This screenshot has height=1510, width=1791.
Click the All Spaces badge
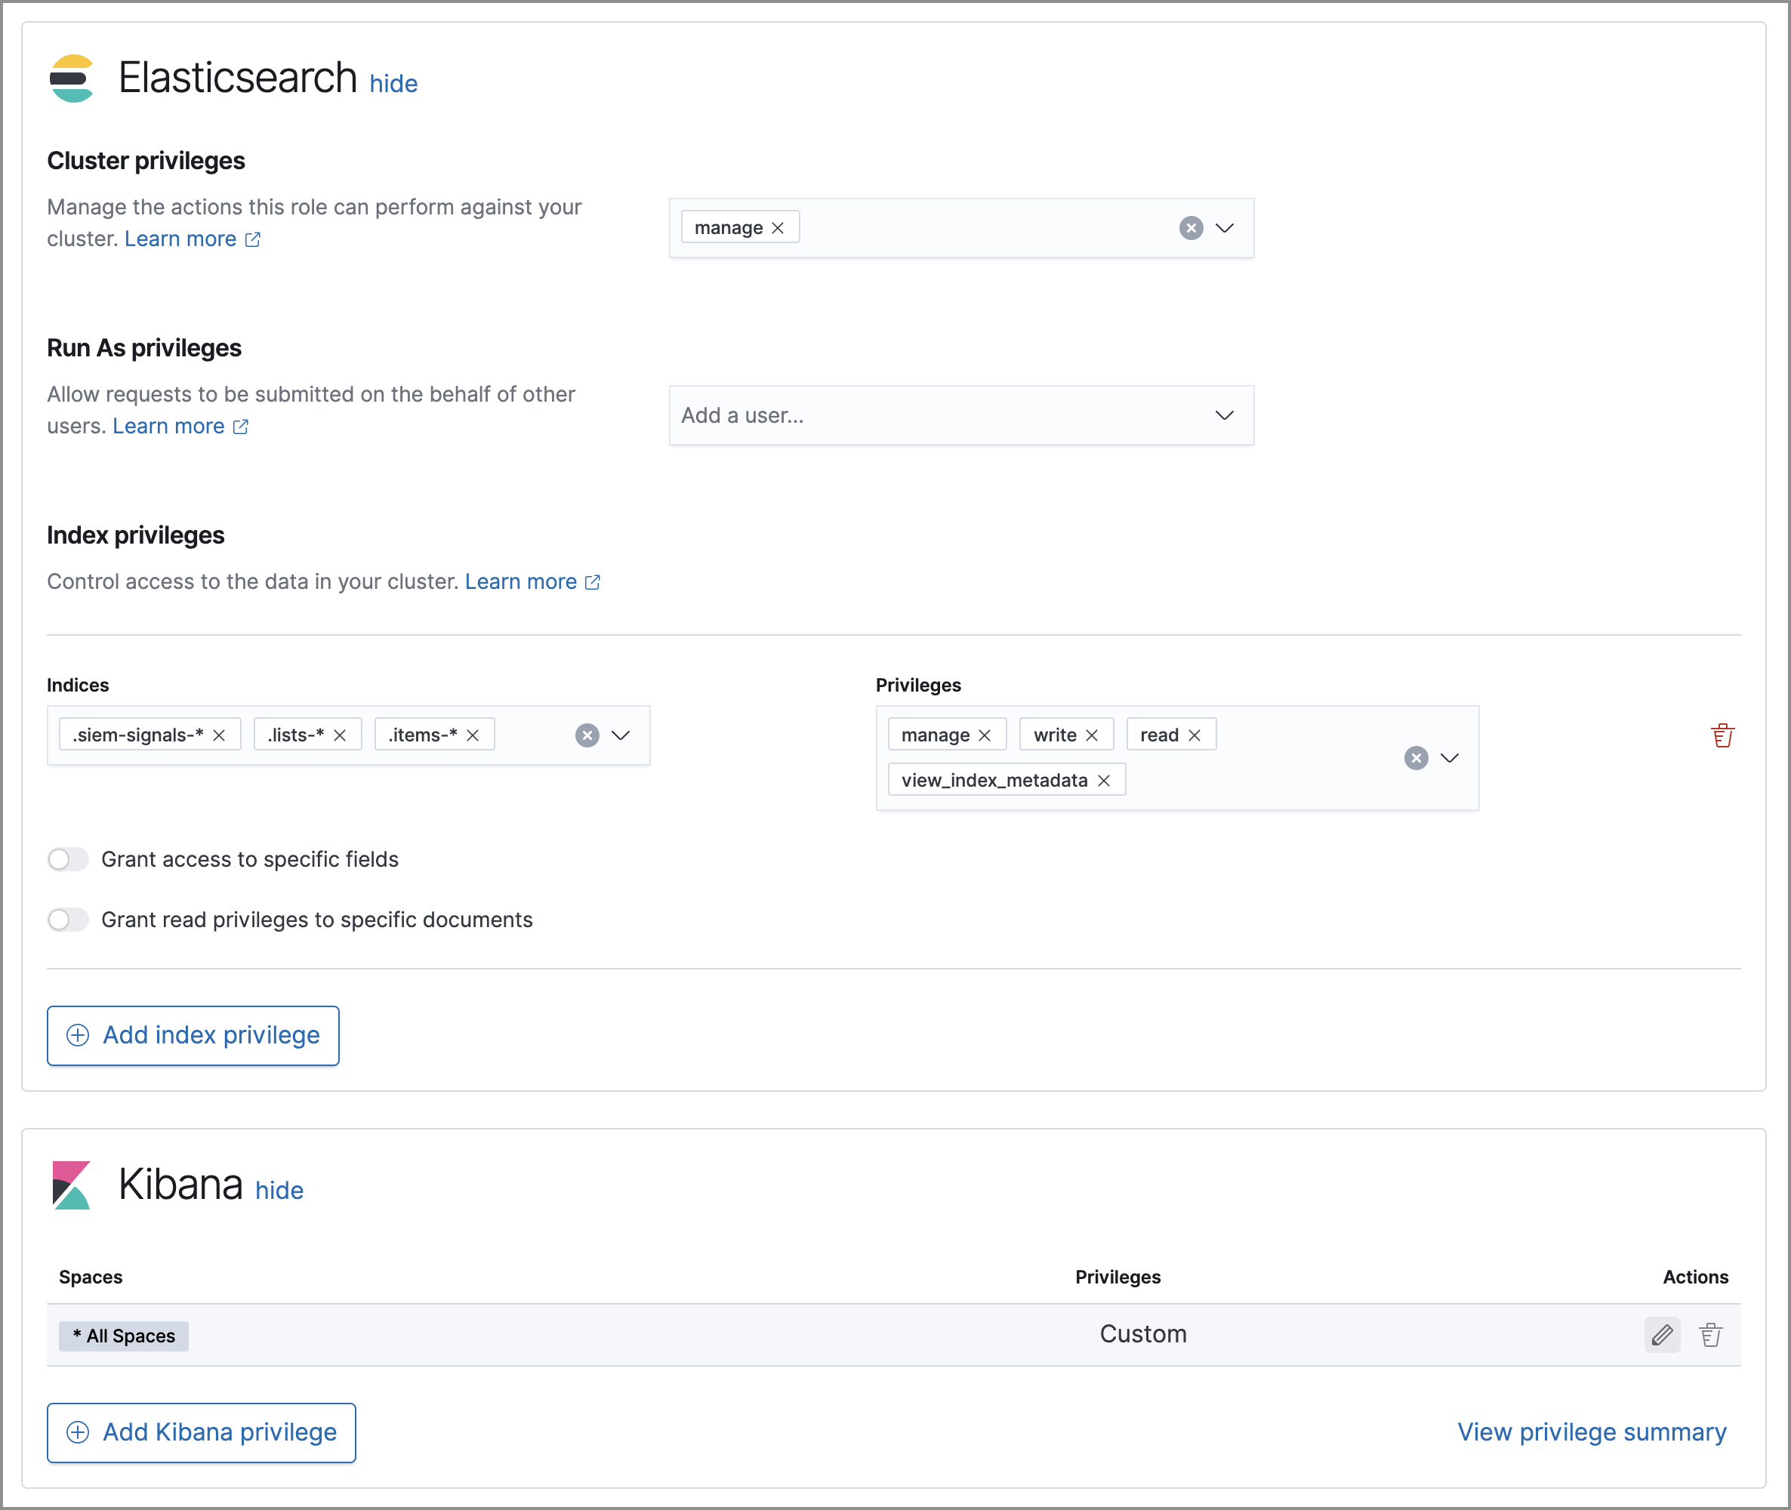tap(124, 1336)
